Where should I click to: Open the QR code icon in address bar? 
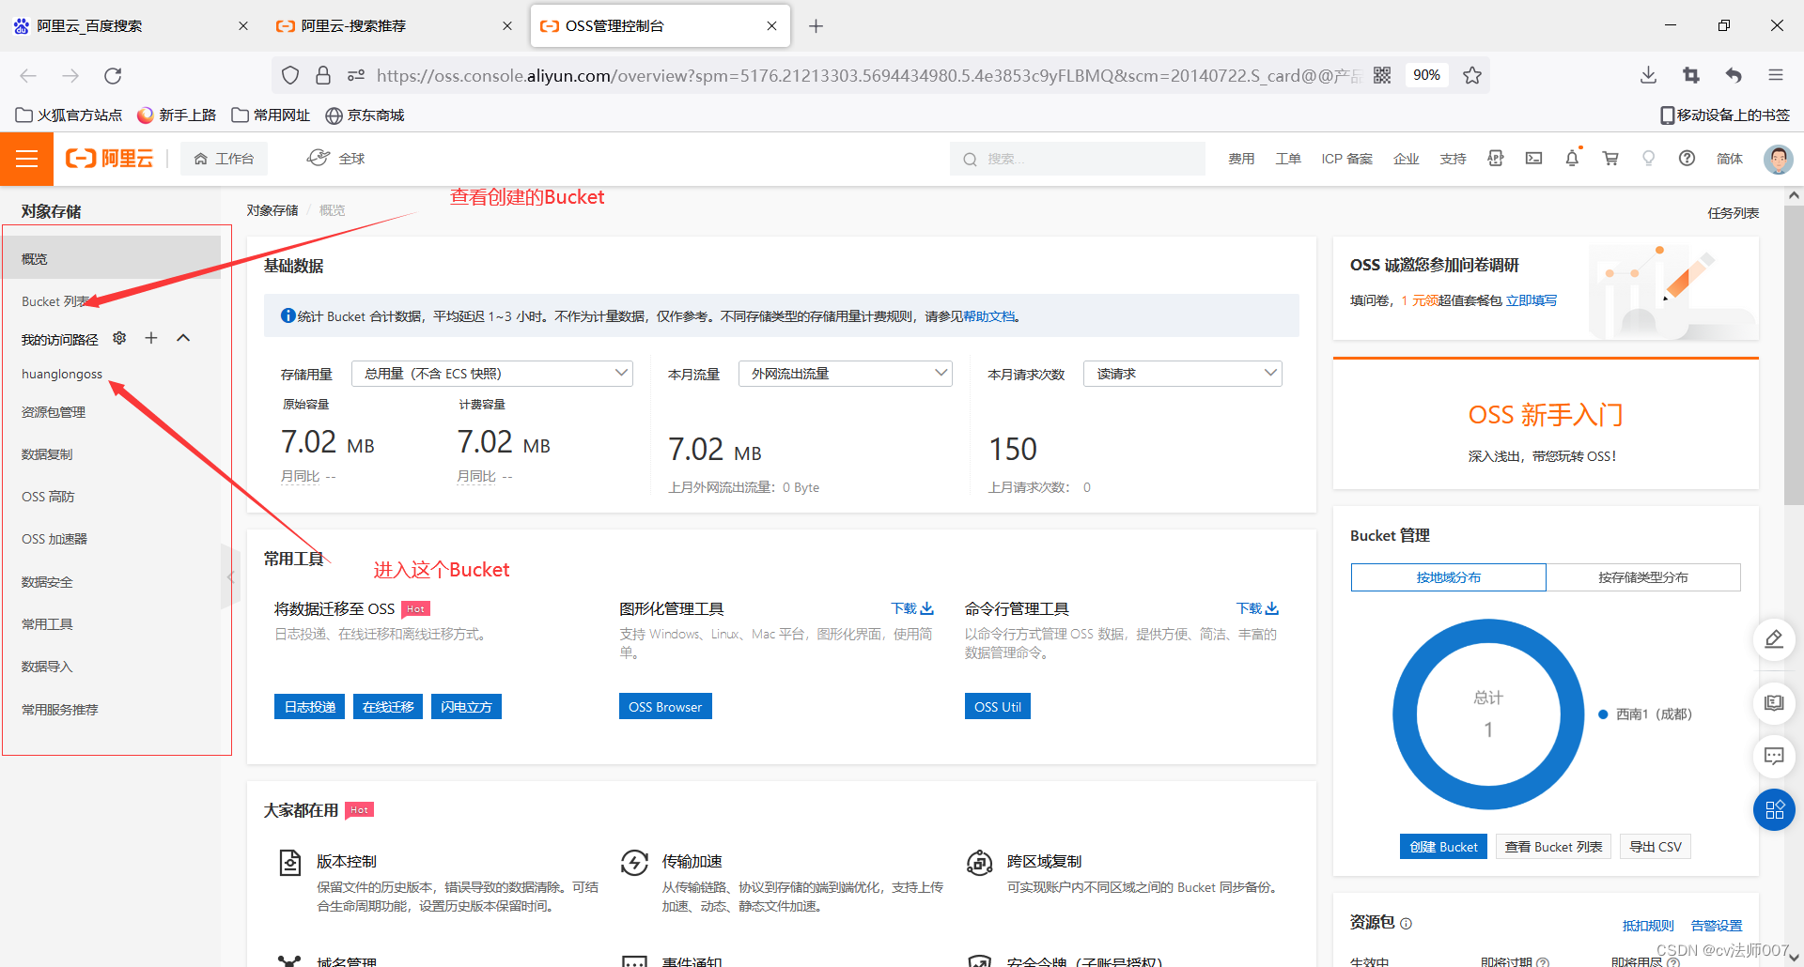pos(1382,75)
